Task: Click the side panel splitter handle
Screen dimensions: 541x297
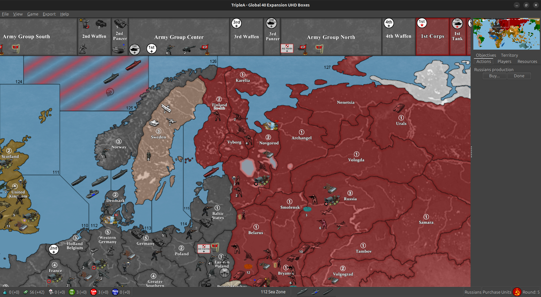Action: click(x=471, y=152)
